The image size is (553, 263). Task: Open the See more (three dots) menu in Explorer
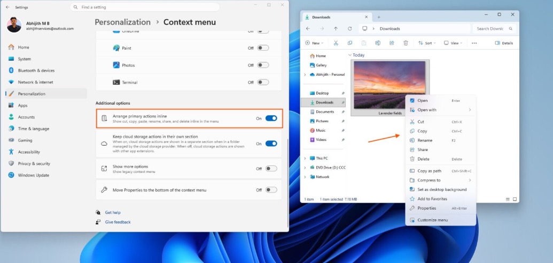474,43
